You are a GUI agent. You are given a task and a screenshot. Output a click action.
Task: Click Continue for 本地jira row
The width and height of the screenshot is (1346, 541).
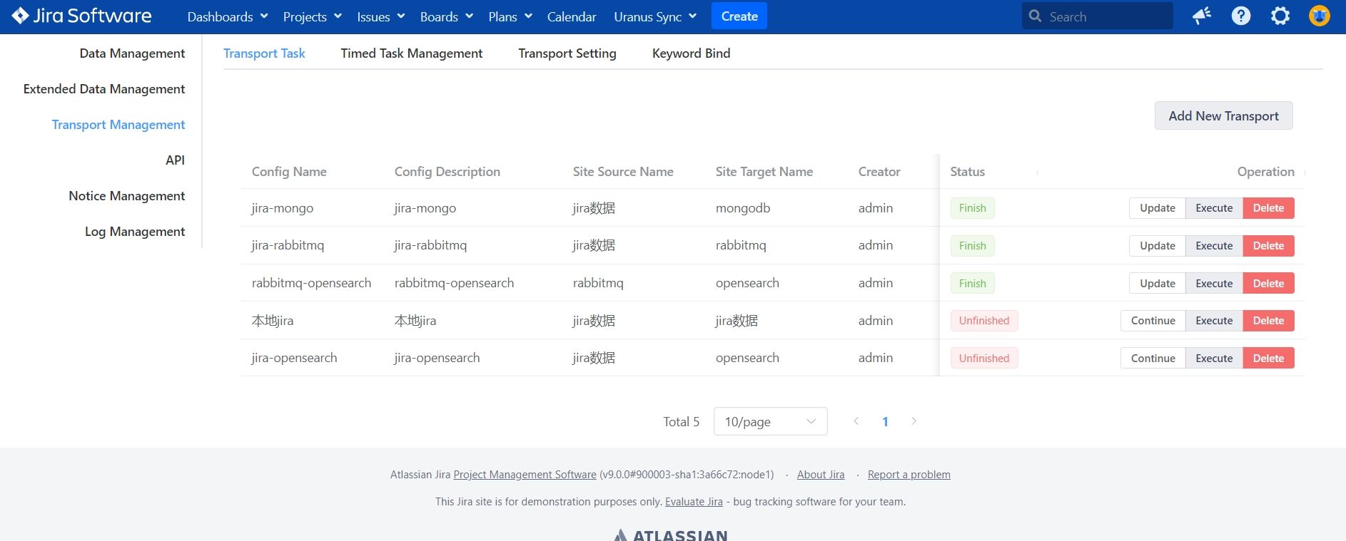pos(1153,321)
